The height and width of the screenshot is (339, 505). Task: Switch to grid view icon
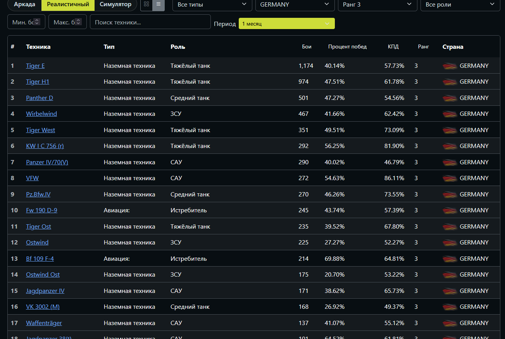[146, 4]
